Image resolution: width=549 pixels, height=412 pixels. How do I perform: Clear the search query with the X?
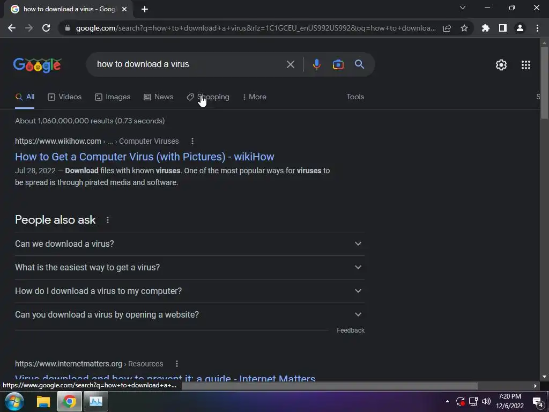click(x=290, y=64)
